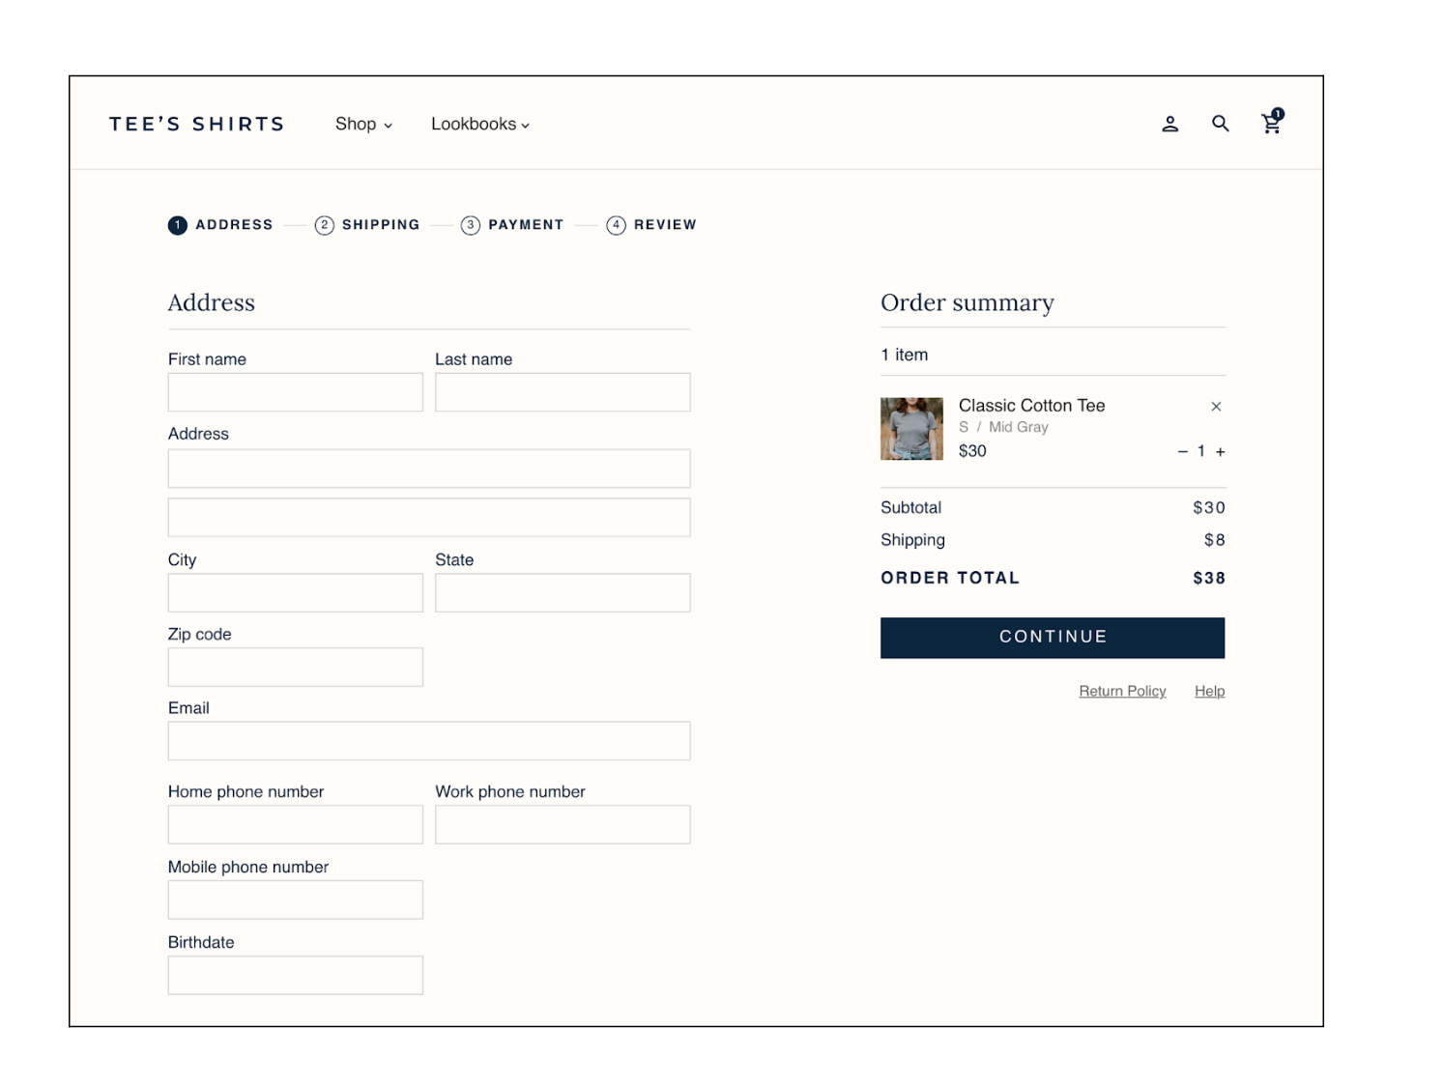Click the 'S / Mid Gray' variant text
Viewport: 1444px width, 1084px height.
[1003, 427]
